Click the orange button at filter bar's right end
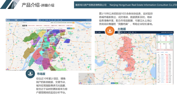 [73, 28]
